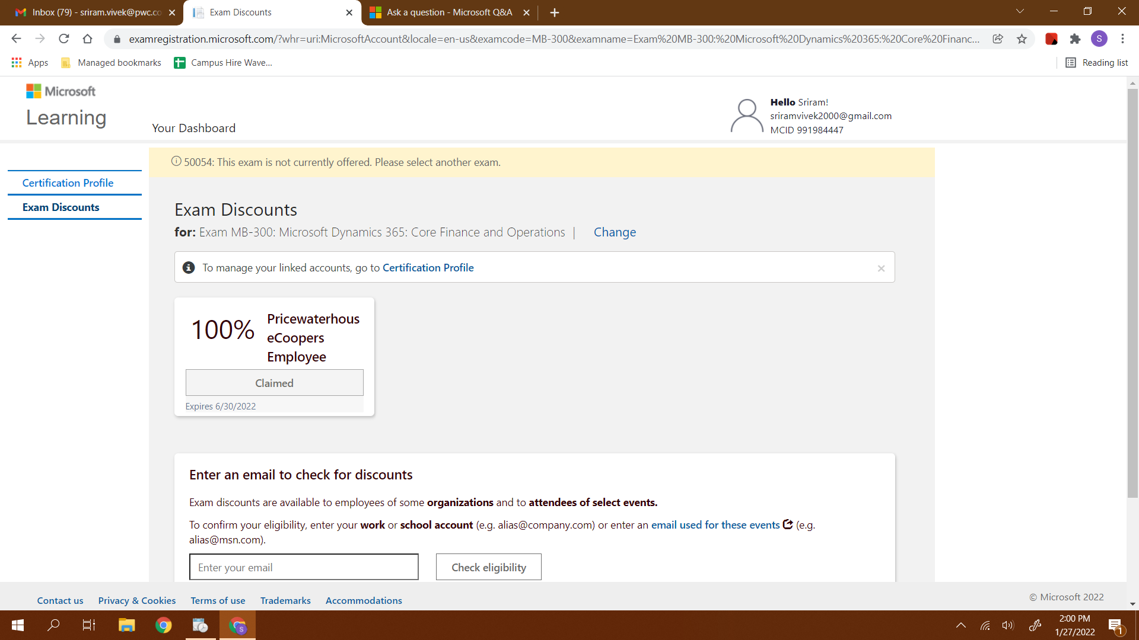Open the Apps grid in bookmarks bar
The image size is (1139, 640).
coord(30,62)
